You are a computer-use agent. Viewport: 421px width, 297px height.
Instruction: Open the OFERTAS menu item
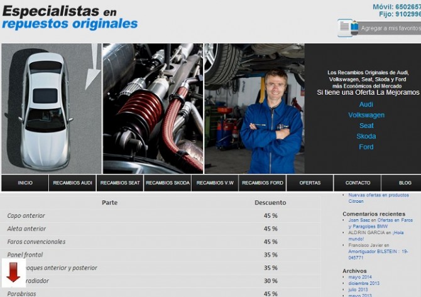click(310, 183)
